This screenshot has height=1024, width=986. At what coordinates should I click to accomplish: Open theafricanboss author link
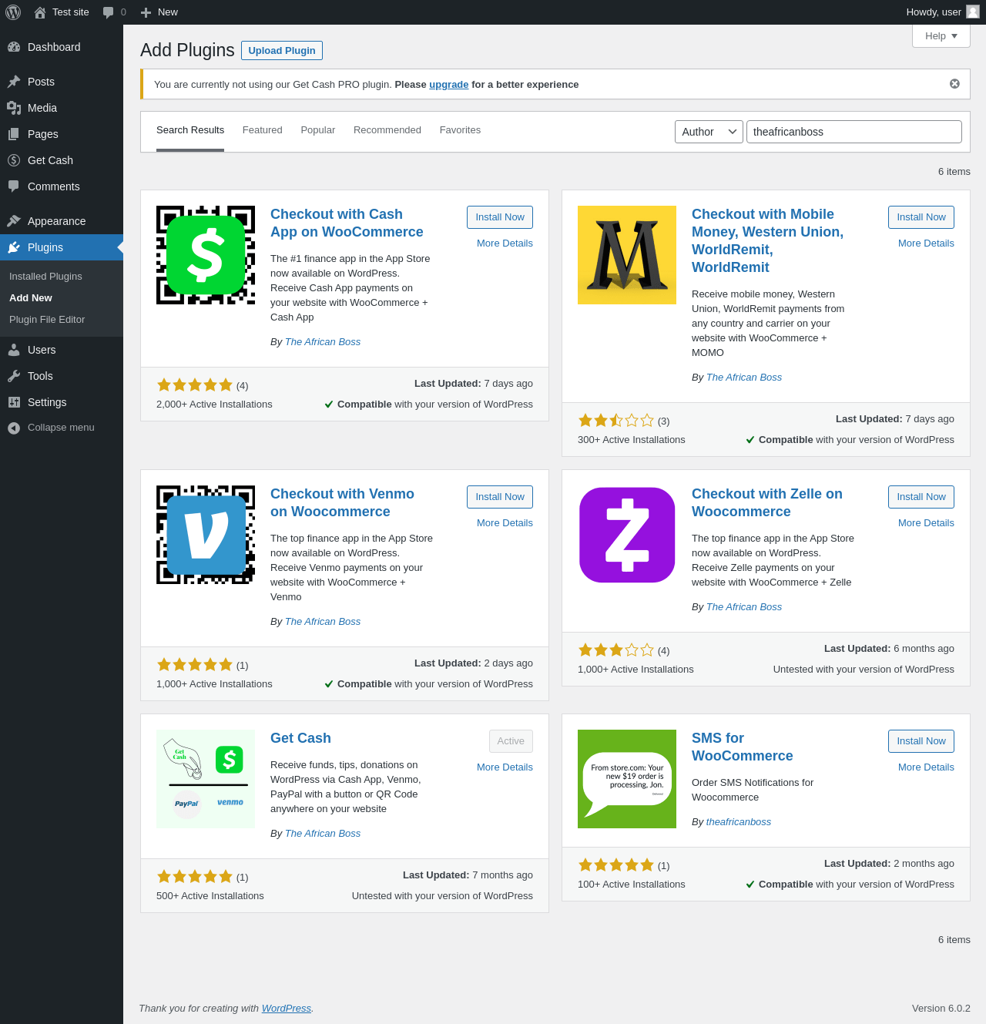coord(739,822)
